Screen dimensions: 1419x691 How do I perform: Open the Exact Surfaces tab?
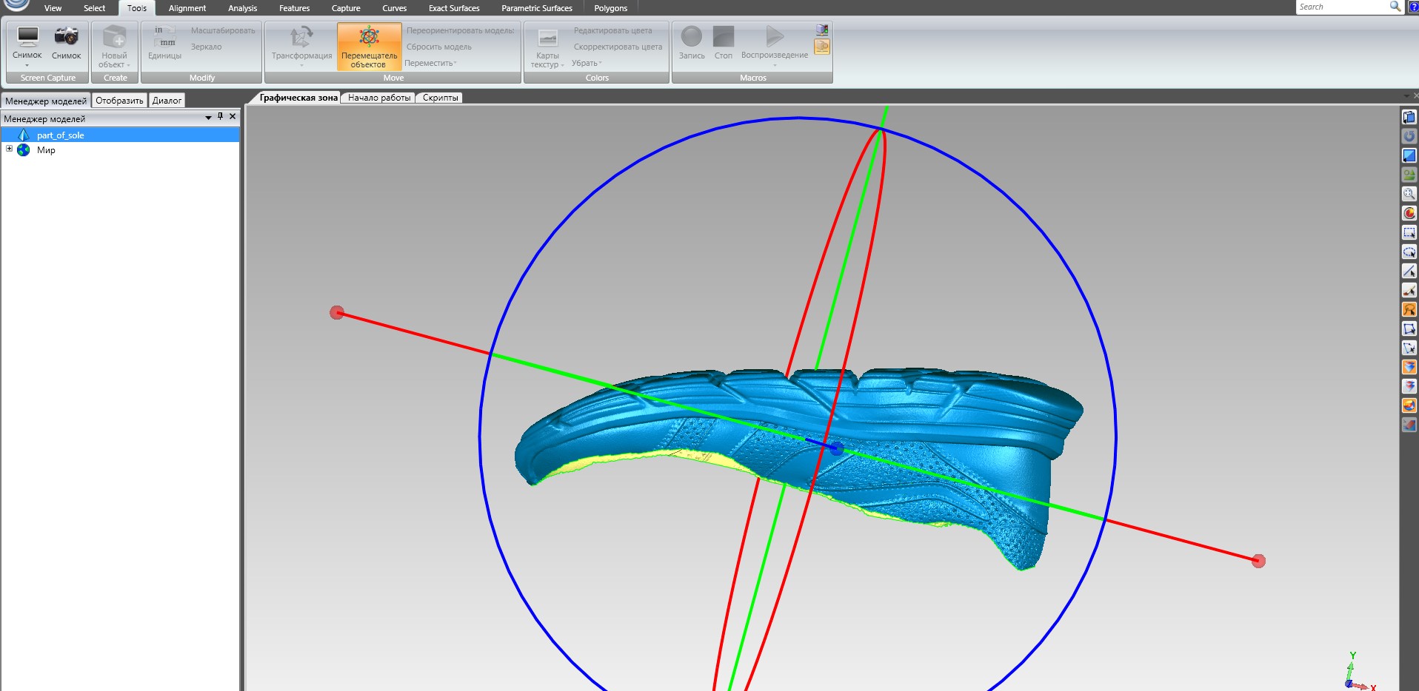(454, 8)
